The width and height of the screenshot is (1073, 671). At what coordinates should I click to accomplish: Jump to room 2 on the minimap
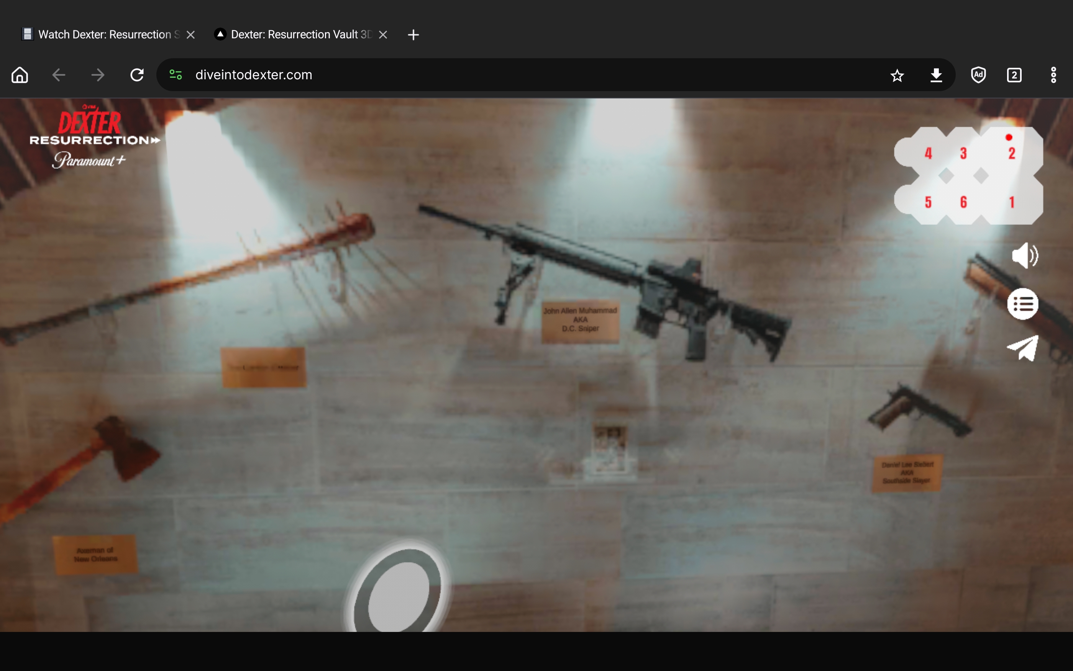pos(1011,154)
